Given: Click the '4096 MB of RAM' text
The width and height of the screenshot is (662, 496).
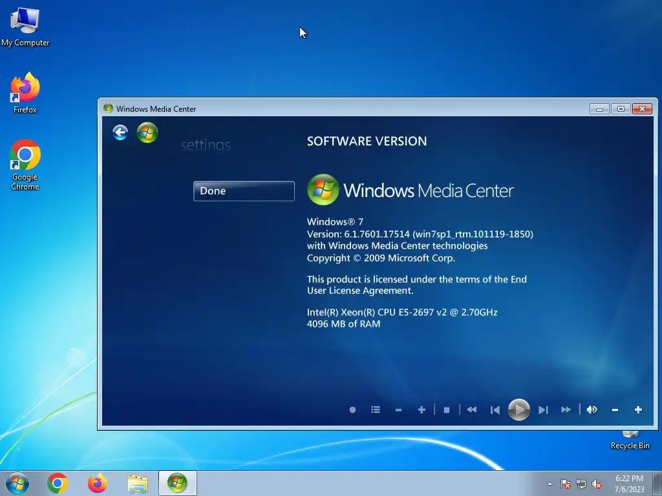Looking at the screenshot, I should pyautogui.click(x=344, y=324).
